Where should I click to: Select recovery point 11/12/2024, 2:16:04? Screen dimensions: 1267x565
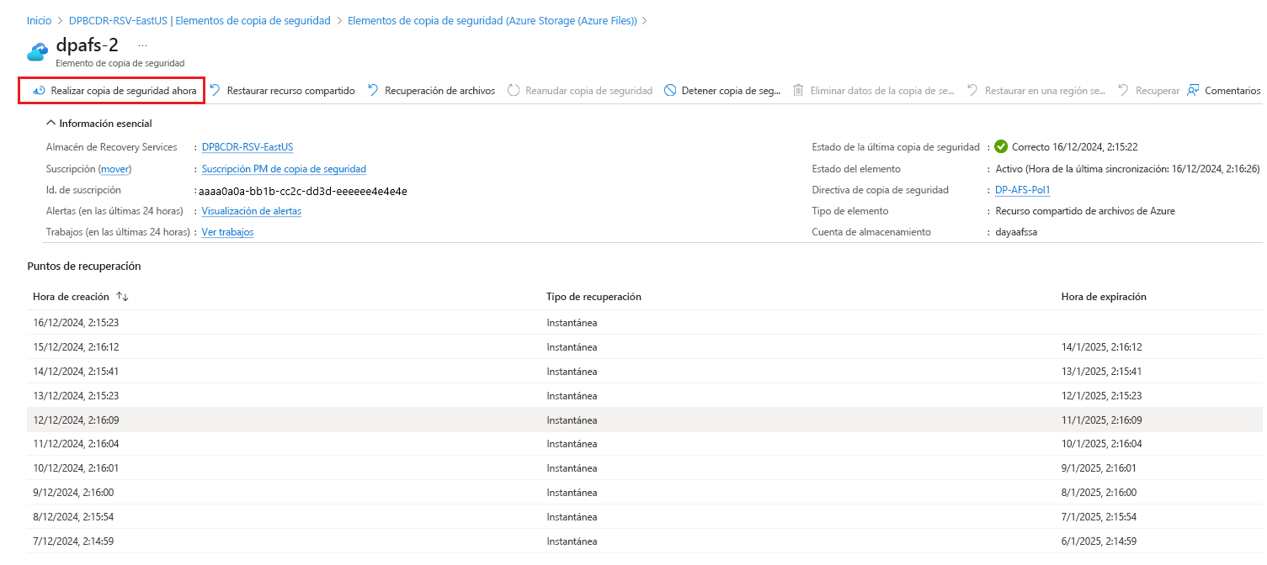pyautogui.click(x=645, y=444)
